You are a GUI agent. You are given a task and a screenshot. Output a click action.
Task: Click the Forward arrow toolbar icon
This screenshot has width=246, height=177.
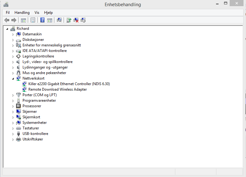click(x=14, y=20)
